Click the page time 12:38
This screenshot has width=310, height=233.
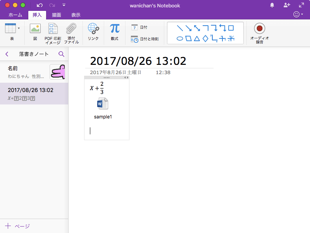click(x=163, y=73)
